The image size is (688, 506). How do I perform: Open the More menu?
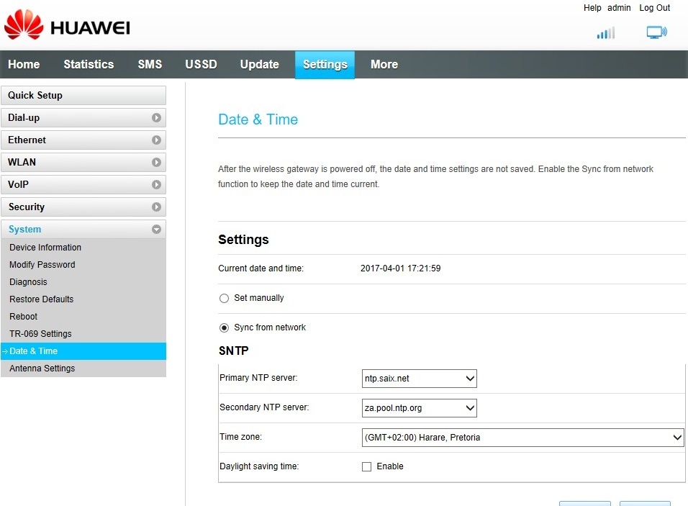click(x=384, y=64)
